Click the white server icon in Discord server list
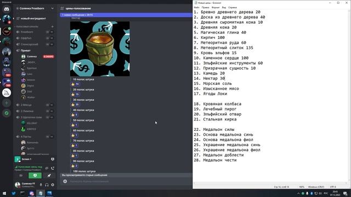The image size is (351, 197). (x=7, y=92)
